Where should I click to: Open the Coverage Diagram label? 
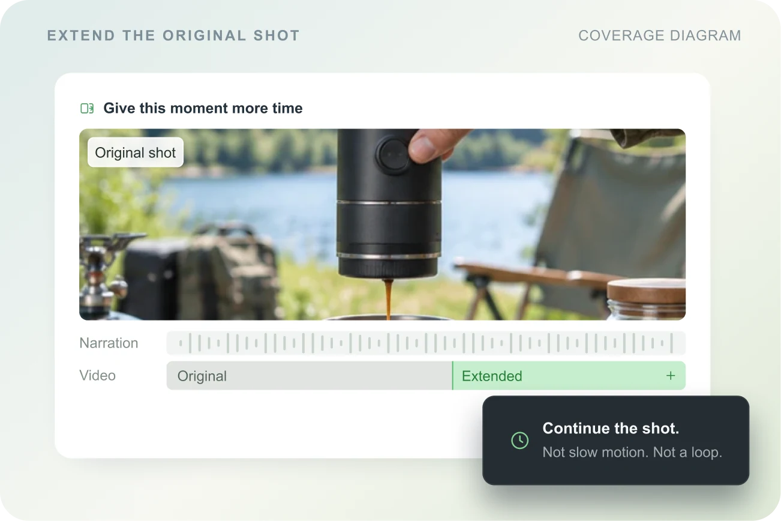(659, 35)
